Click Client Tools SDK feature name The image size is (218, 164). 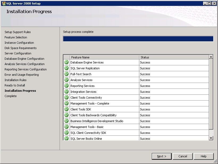81,109
